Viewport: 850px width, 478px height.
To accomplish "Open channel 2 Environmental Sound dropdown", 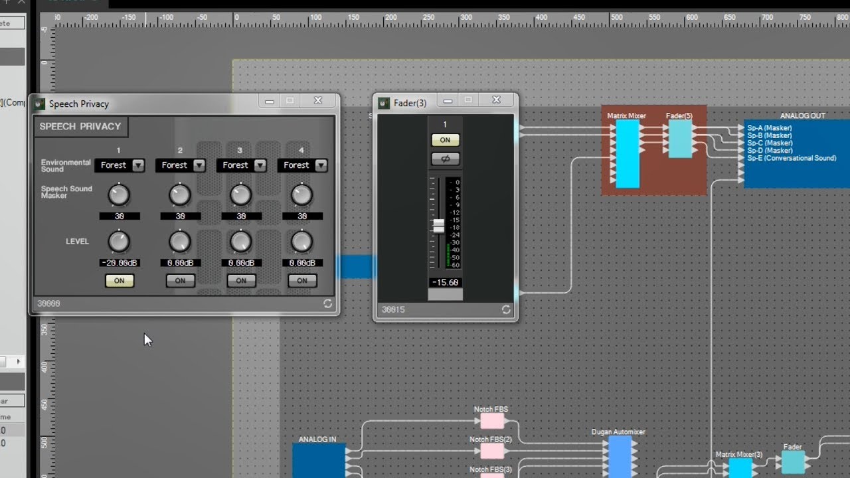I will pos(181,165).
